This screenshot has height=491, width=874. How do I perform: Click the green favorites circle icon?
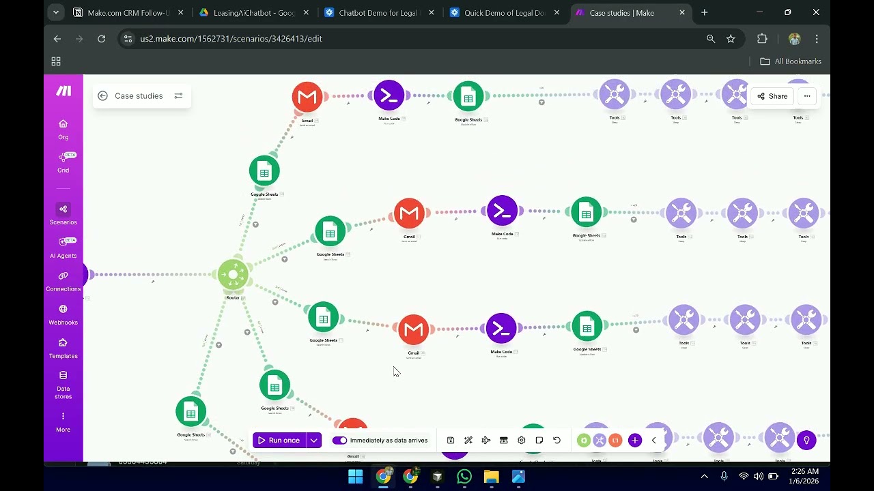point(584,441)
